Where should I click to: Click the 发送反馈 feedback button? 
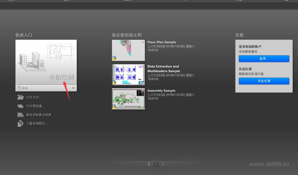tap(264, 81)
